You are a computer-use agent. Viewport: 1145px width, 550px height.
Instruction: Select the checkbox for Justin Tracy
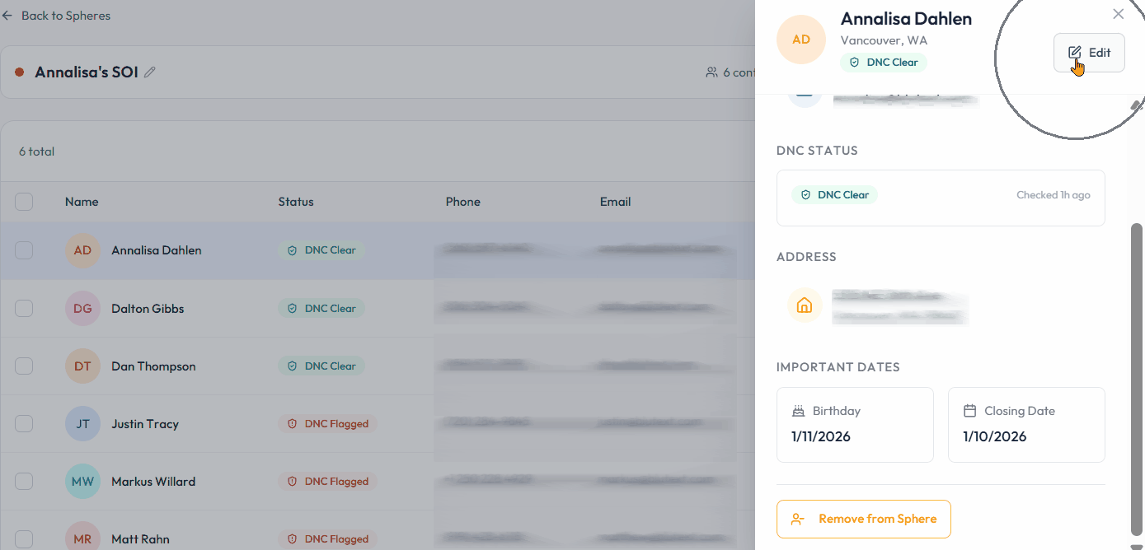(24, 424)
